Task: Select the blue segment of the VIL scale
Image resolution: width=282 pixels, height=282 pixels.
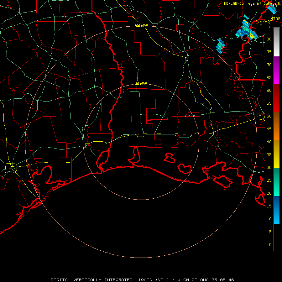Action: pos(277,210)
